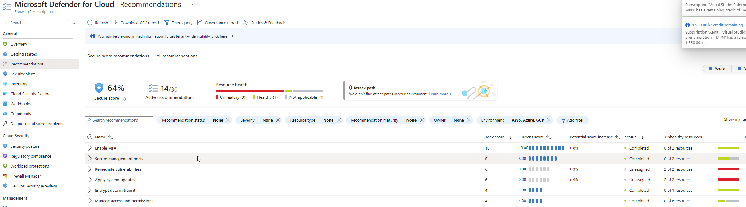The width and height of the screenshot is (746, 207).
Task: Click the Workbooks sidebar icon
Action: tap(5, 104)
